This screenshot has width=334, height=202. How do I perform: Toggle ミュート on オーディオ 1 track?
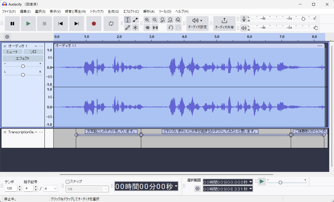pyautogui.click(x=12, y=52)
